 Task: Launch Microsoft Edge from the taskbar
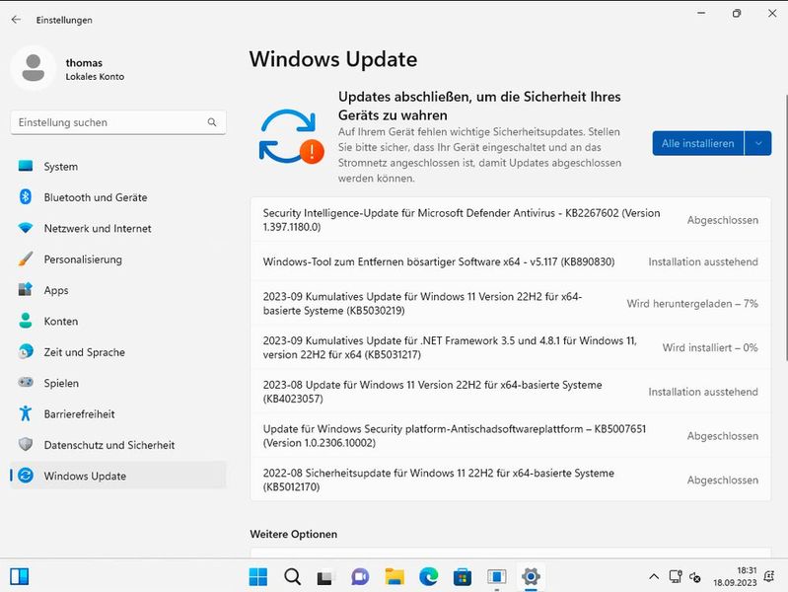click(x=428, y=576)
